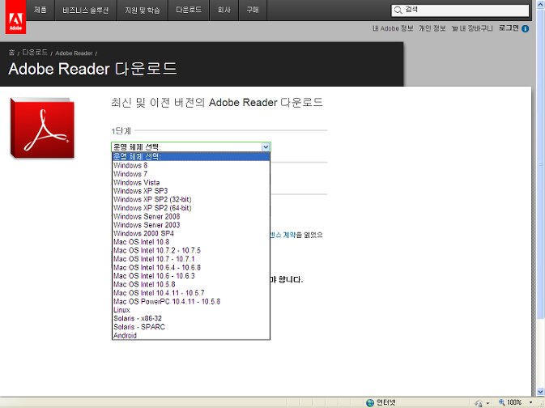Select Windows XP SP2 (32-bit) option
545x408 pixels.
[191, 199]
